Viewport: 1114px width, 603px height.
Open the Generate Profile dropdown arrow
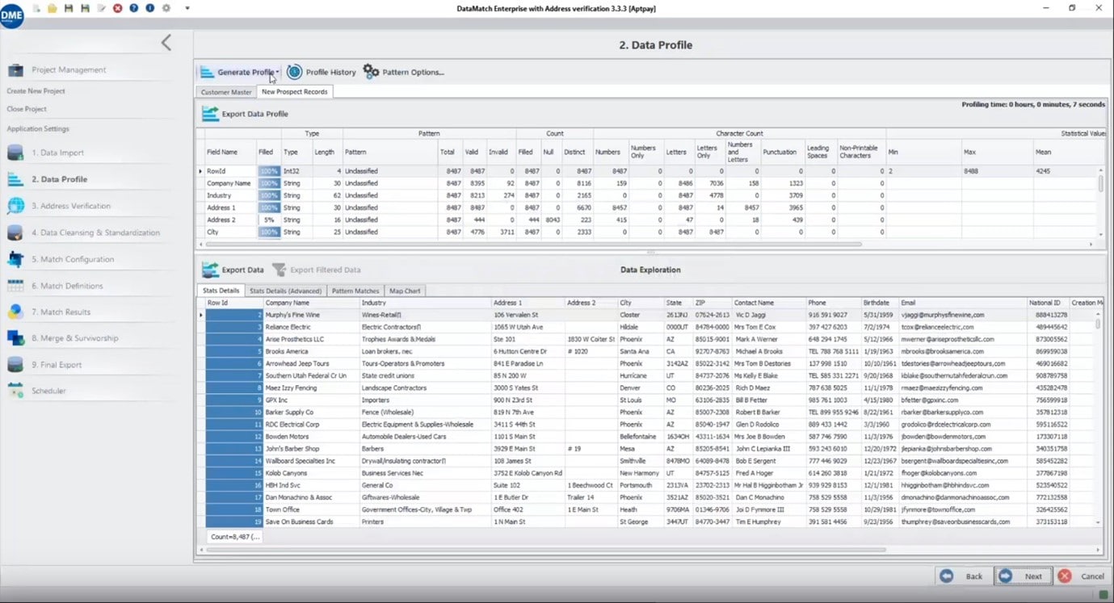coord(277,73)
